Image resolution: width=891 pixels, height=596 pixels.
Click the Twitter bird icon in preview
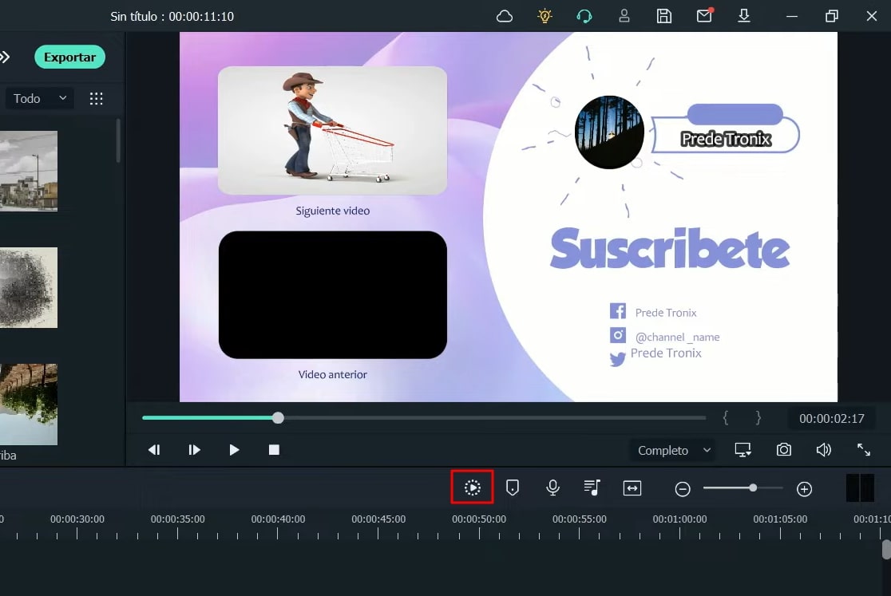click(x=617, y=359)
